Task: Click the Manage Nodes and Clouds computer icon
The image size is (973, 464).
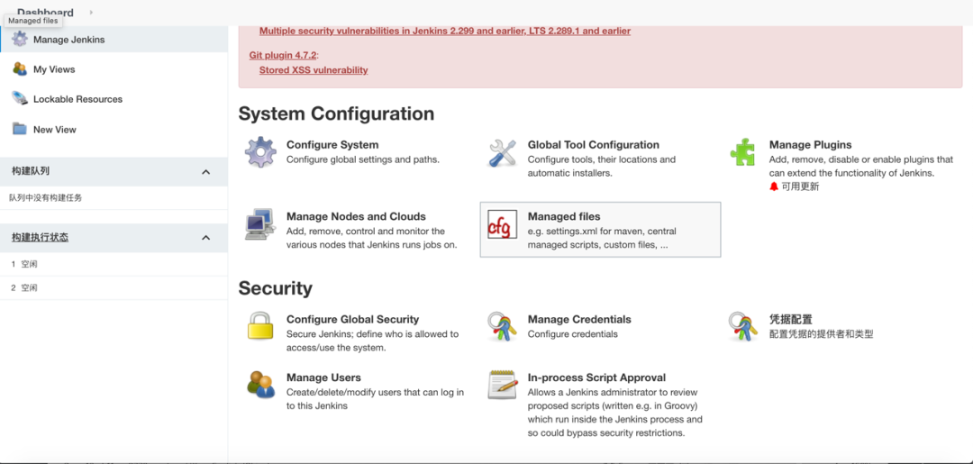Action: [x=260, y=224]
